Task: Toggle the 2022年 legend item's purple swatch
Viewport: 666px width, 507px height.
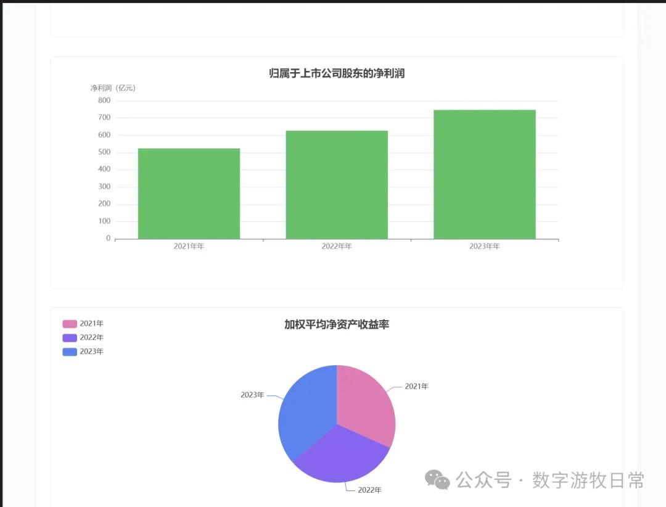Action: [x=70, y=338]
